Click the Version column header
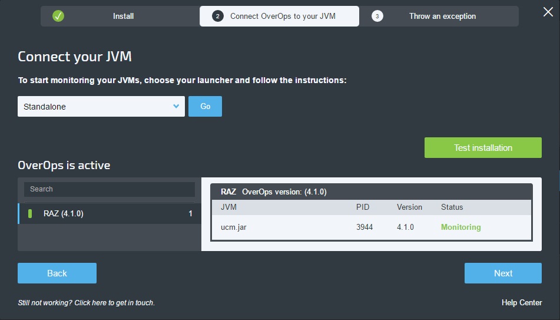This screenshot has width=560, height=320. pos(409,207)
